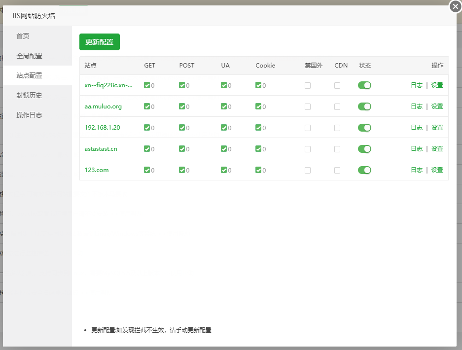Toggle status switch for 123.com
The width and height of the screenshot is (462, 350).
tap(364, 170)
